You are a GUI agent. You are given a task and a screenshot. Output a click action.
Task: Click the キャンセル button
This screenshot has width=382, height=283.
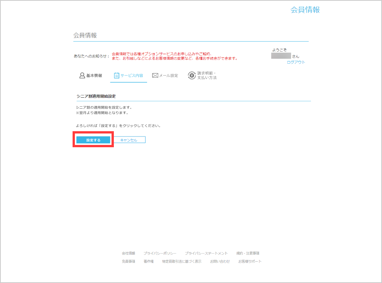[129, 140]
